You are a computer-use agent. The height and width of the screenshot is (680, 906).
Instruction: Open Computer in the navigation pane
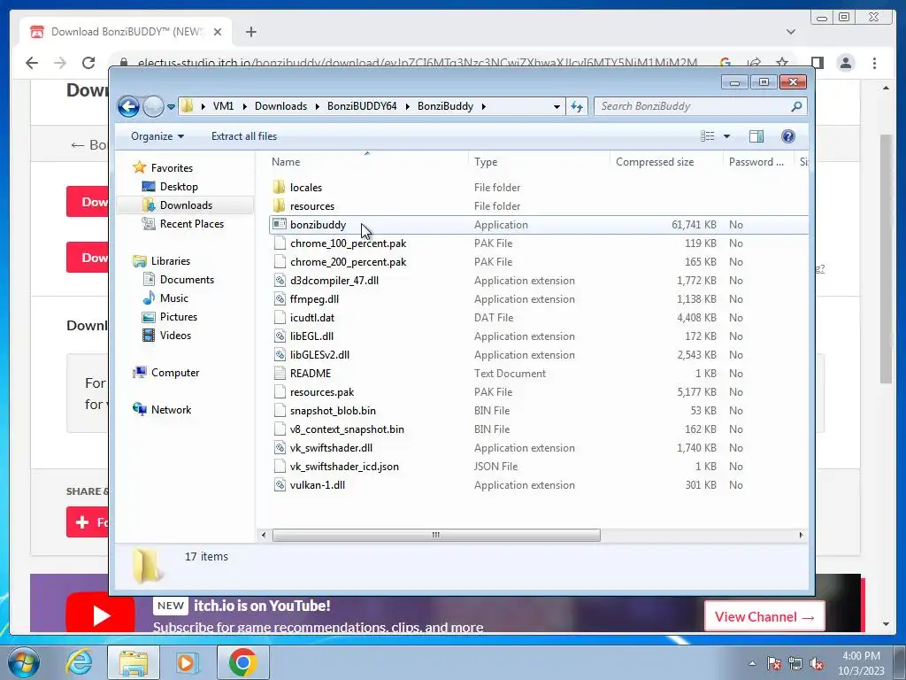click(175, 373)
